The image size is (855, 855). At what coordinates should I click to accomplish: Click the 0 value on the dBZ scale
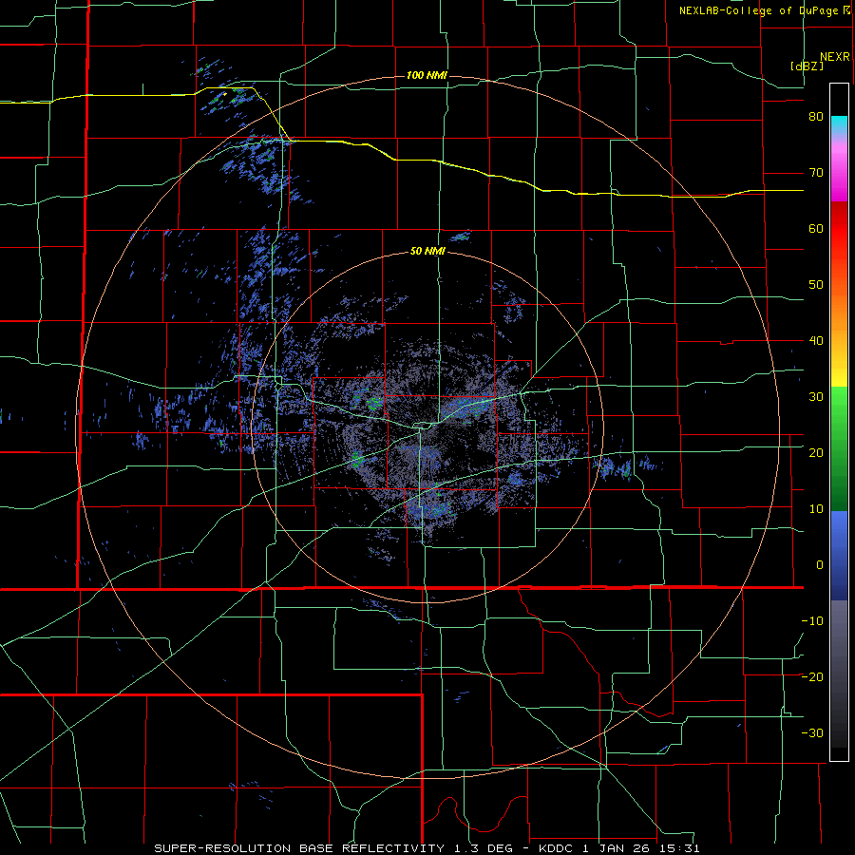(820, 565)
